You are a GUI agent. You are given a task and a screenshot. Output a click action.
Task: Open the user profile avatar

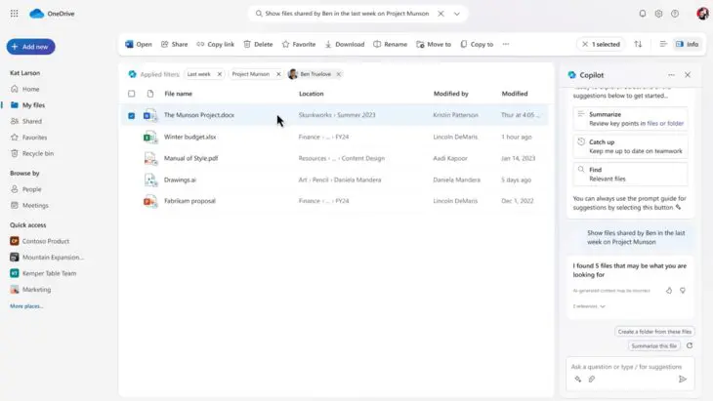pyautogui.click(x=702, y=14)
